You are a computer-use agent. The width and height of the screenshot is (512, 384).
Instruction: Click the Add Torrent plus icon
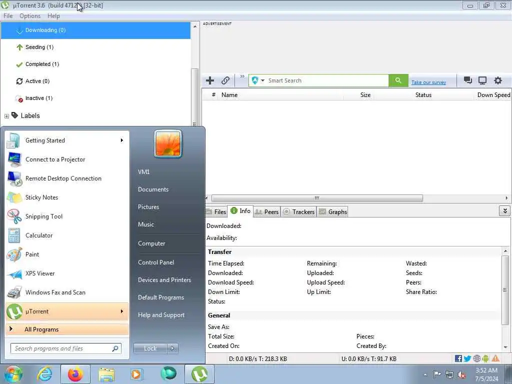[210, 80]
